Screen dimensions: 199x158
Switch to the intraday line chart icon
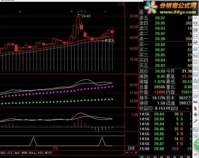(195, 37)
